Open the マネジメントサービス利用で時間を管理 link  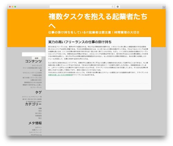point(32,74)
